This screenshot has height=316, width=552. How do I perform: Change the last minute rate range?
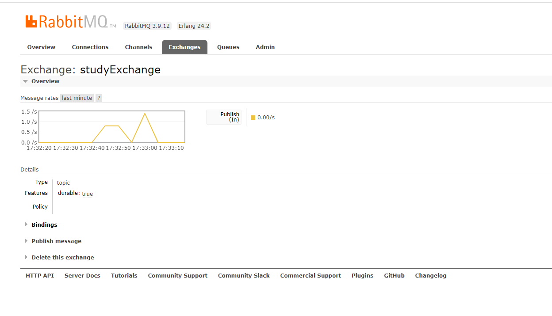[77, 98]
